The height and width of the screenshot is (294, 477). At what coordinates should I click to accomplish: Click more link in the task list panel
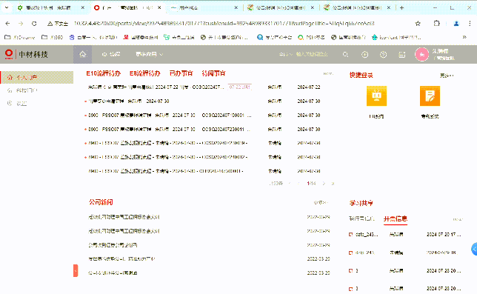point(328,73)
